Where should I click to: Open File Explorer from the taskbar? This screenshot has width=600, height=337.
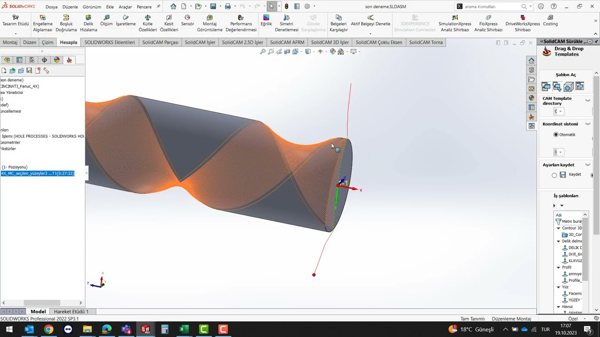point(87,330)
